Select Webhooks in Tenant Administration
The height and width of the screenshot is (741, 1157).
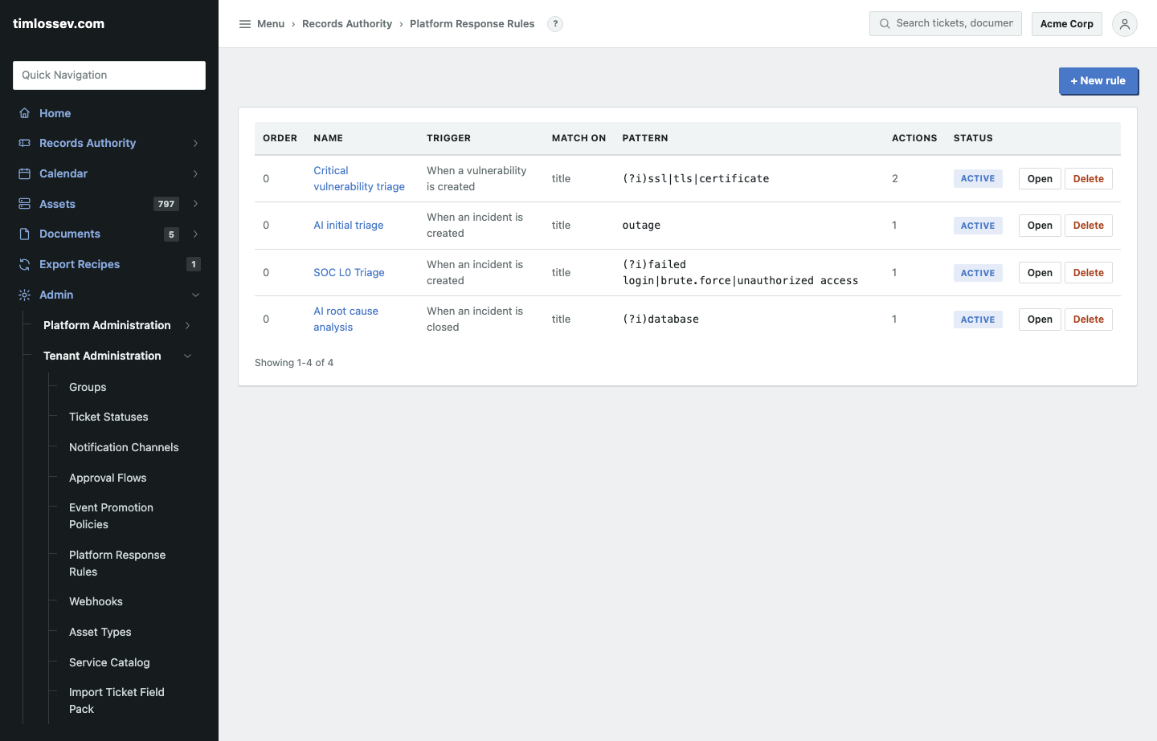[96, 601]
